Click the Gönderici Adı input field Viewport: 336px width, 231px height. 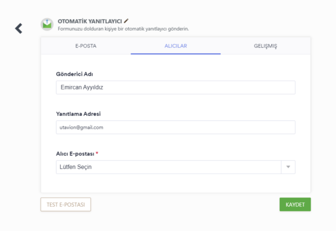[175, 88]
